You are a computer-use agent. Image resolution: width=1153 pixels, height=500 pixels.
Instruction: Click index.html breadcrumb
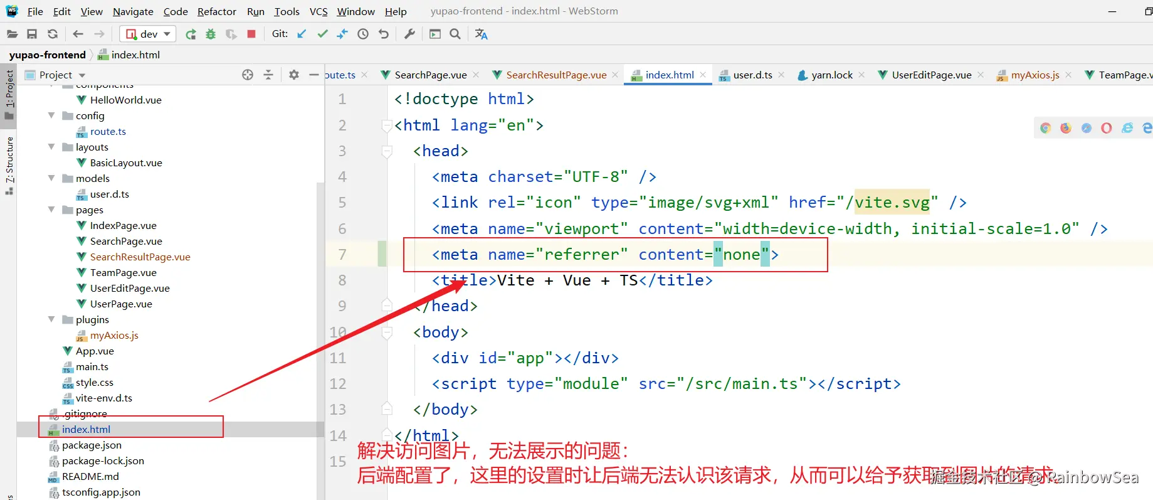(x=129, y=55)
